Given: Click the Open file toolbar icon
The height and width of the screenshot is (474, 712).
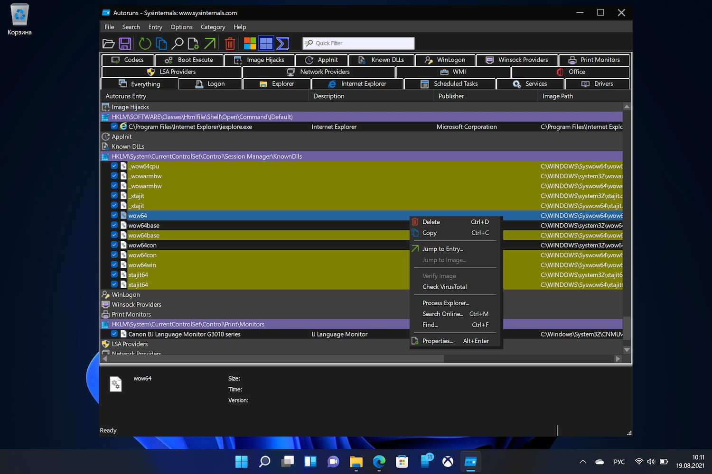Looking at the screenshot, I should [108, 44].
